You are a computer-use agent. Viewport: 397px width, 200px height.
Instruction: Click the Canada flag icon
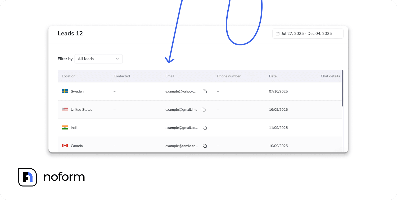click(x=65, y=146)
